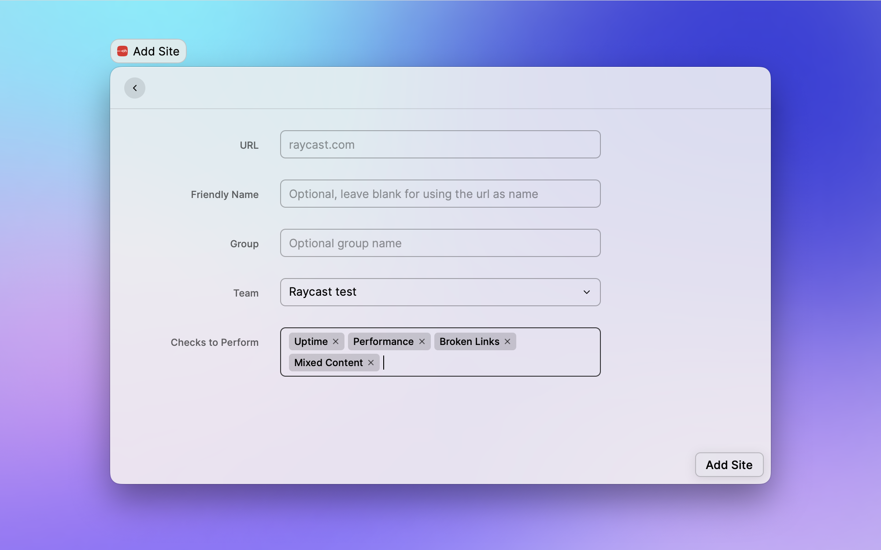Click inside the Checks to Perform field

tap(485, 362)
